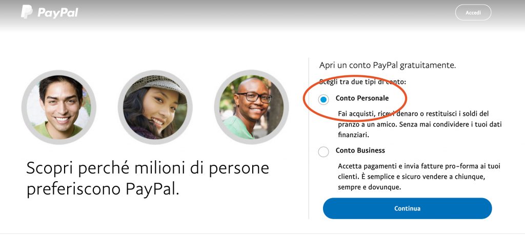Click the Conto Personale description text

[x=419, y=124]
